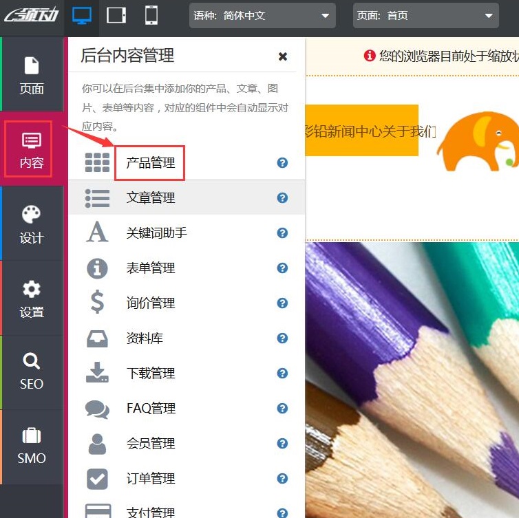Screen dimensions: 519x518
Task: Select 文章管理 in the content menu
Action: [x=150, y=198]
